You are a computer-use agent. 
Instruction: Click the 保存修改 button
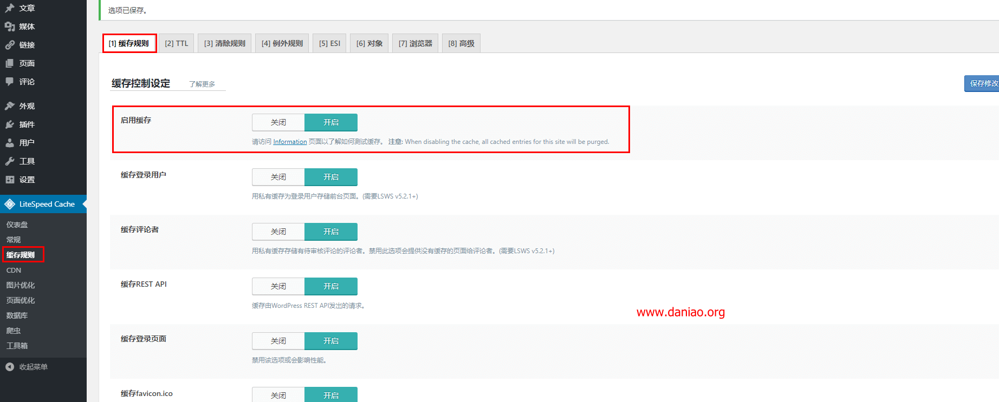tap(982, 83)
